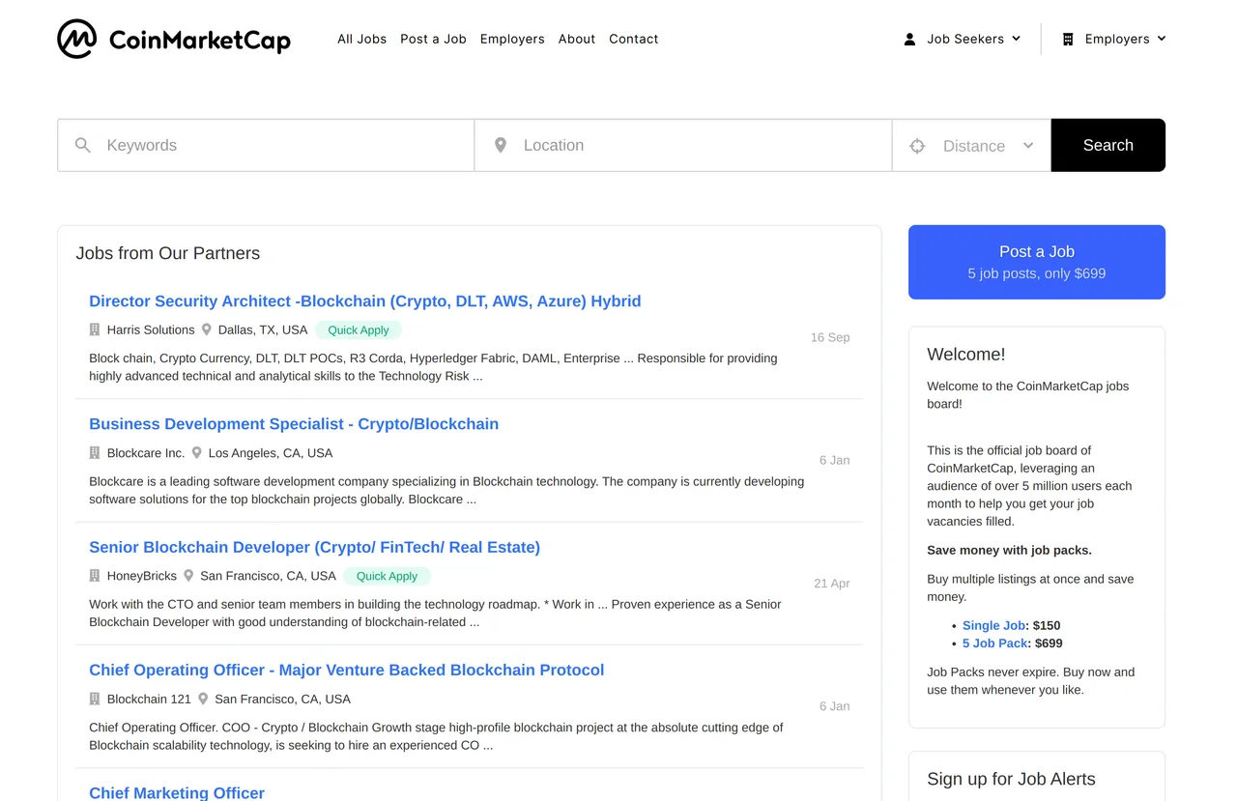Click the building icon next to HoneyBricks

[95, 576]
